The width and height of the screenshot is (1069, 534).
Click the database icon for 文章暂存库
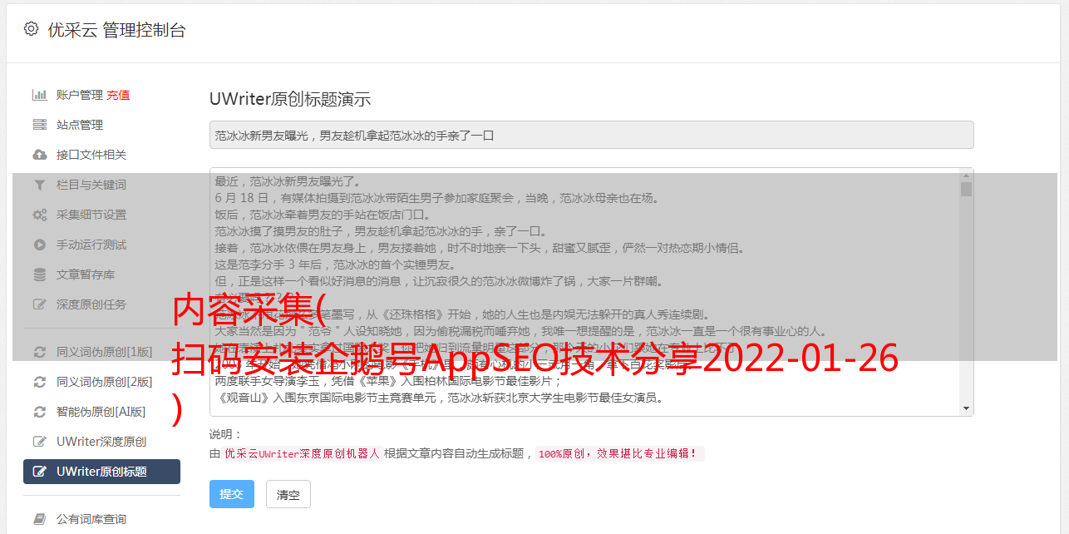[x=39, y=274]
